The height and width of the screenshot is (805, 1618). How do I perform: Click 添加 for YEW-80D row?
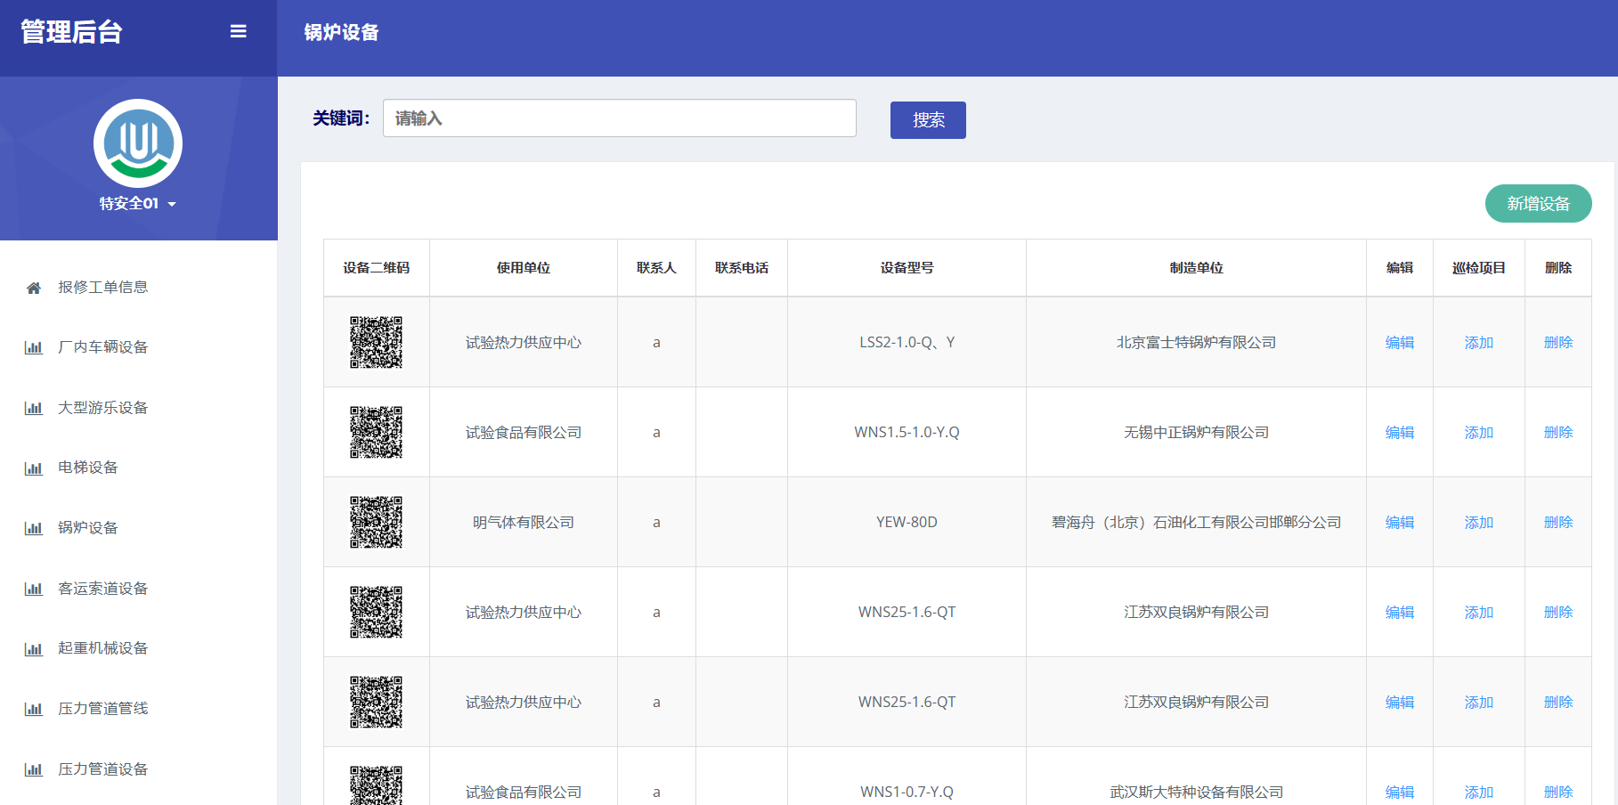tap(1479, 522)
